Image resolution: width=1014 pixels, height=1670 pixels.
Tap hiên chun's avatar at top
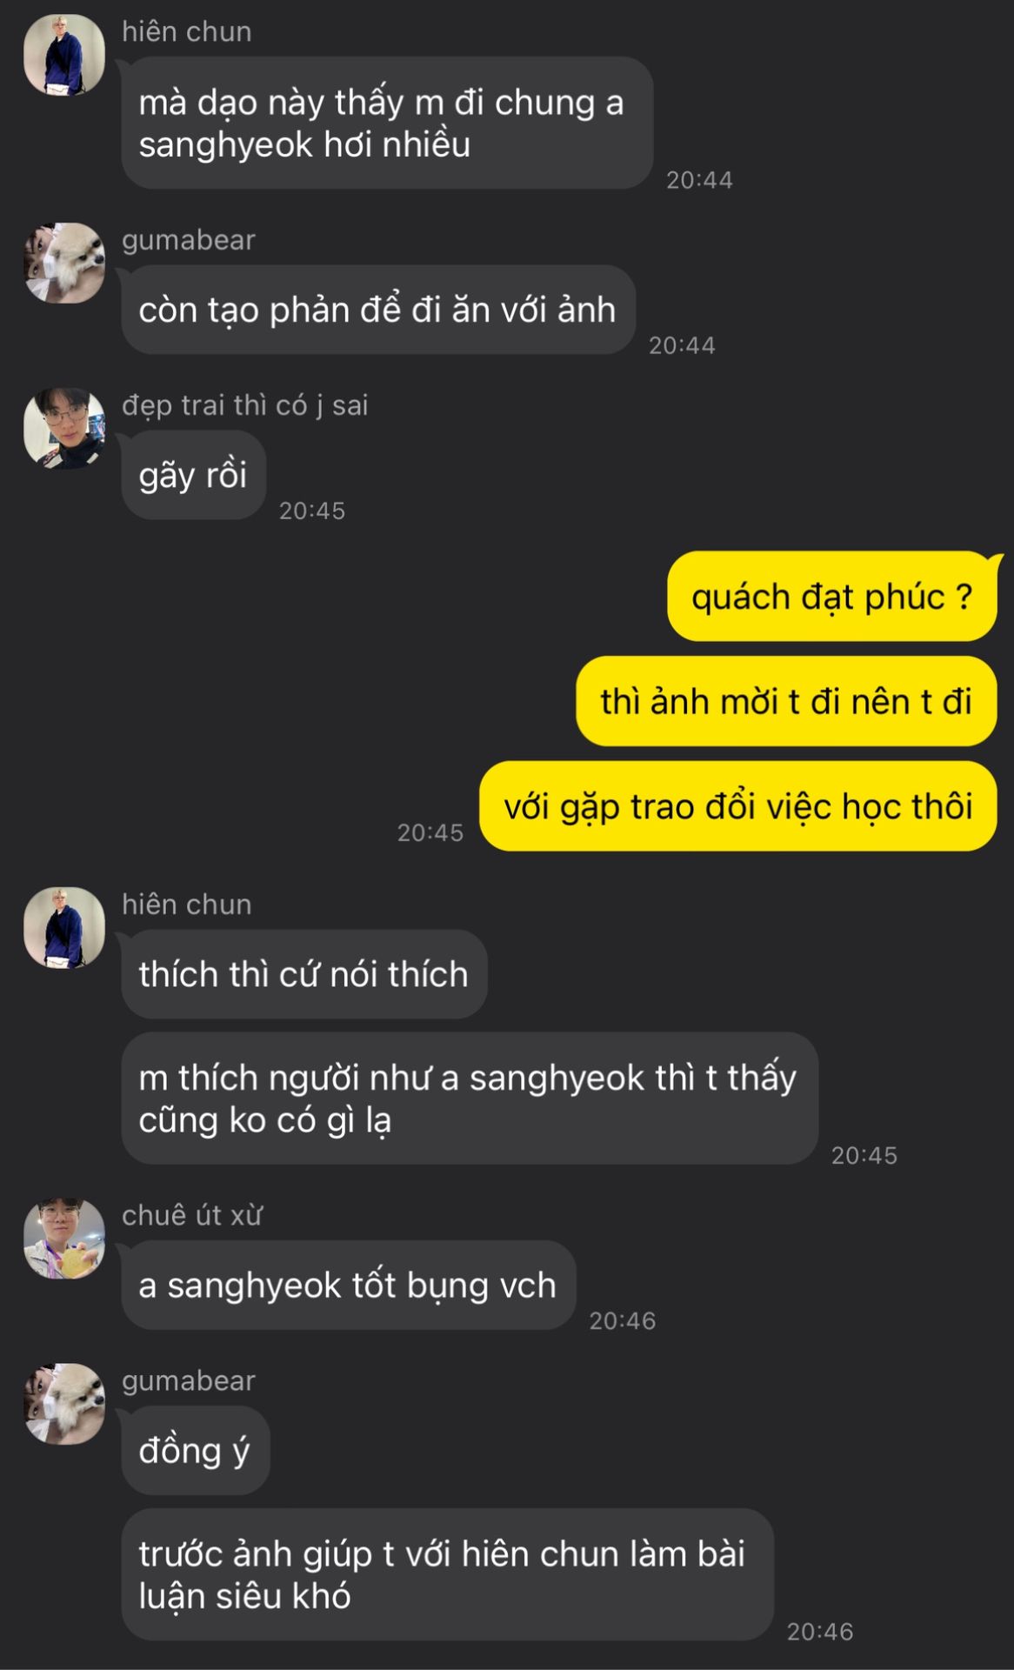[64, 54]
